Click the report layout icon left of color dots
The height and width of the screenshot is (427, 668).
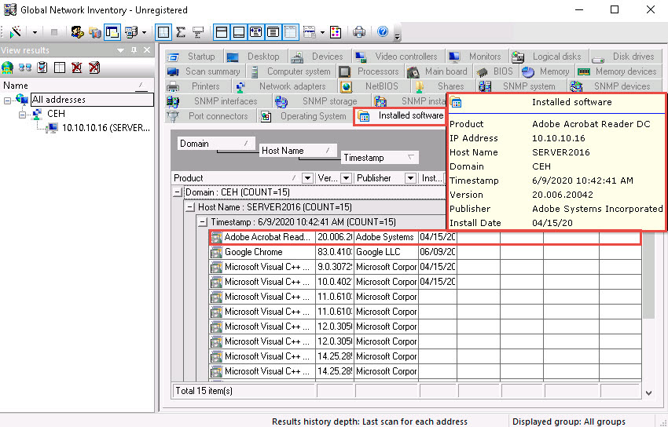click(310, 32)
